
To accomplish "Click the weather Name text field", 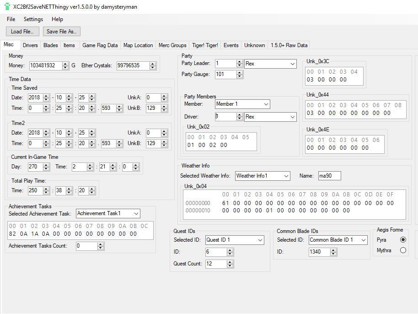I will (329, 176).
